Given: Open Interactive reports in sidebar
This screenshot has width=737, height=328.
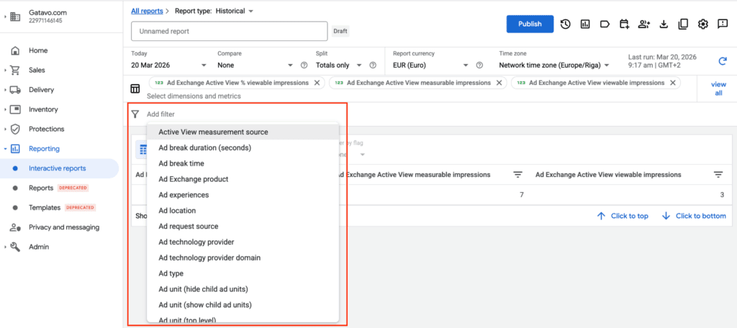Looking at the screenshot, I should click(x=59, y=168).
